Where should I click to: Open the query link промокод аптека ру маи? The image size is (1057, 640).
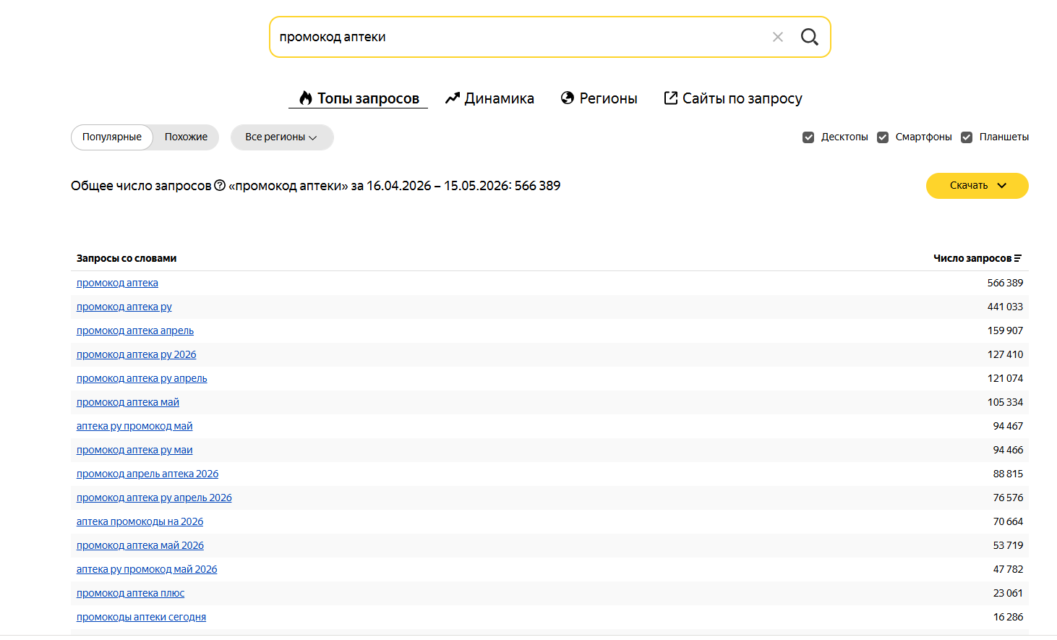pos(134,450)
